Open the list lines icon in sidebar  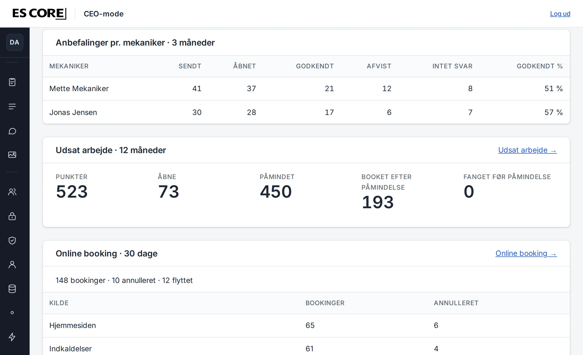coord(12,106)
